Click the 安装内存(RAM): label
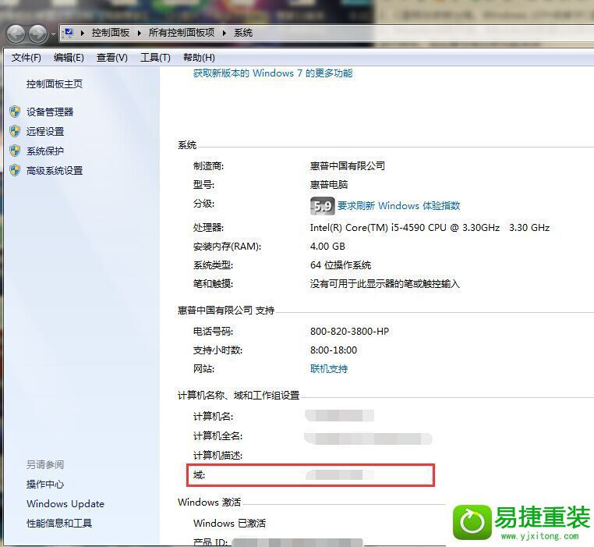 (227, 247)
